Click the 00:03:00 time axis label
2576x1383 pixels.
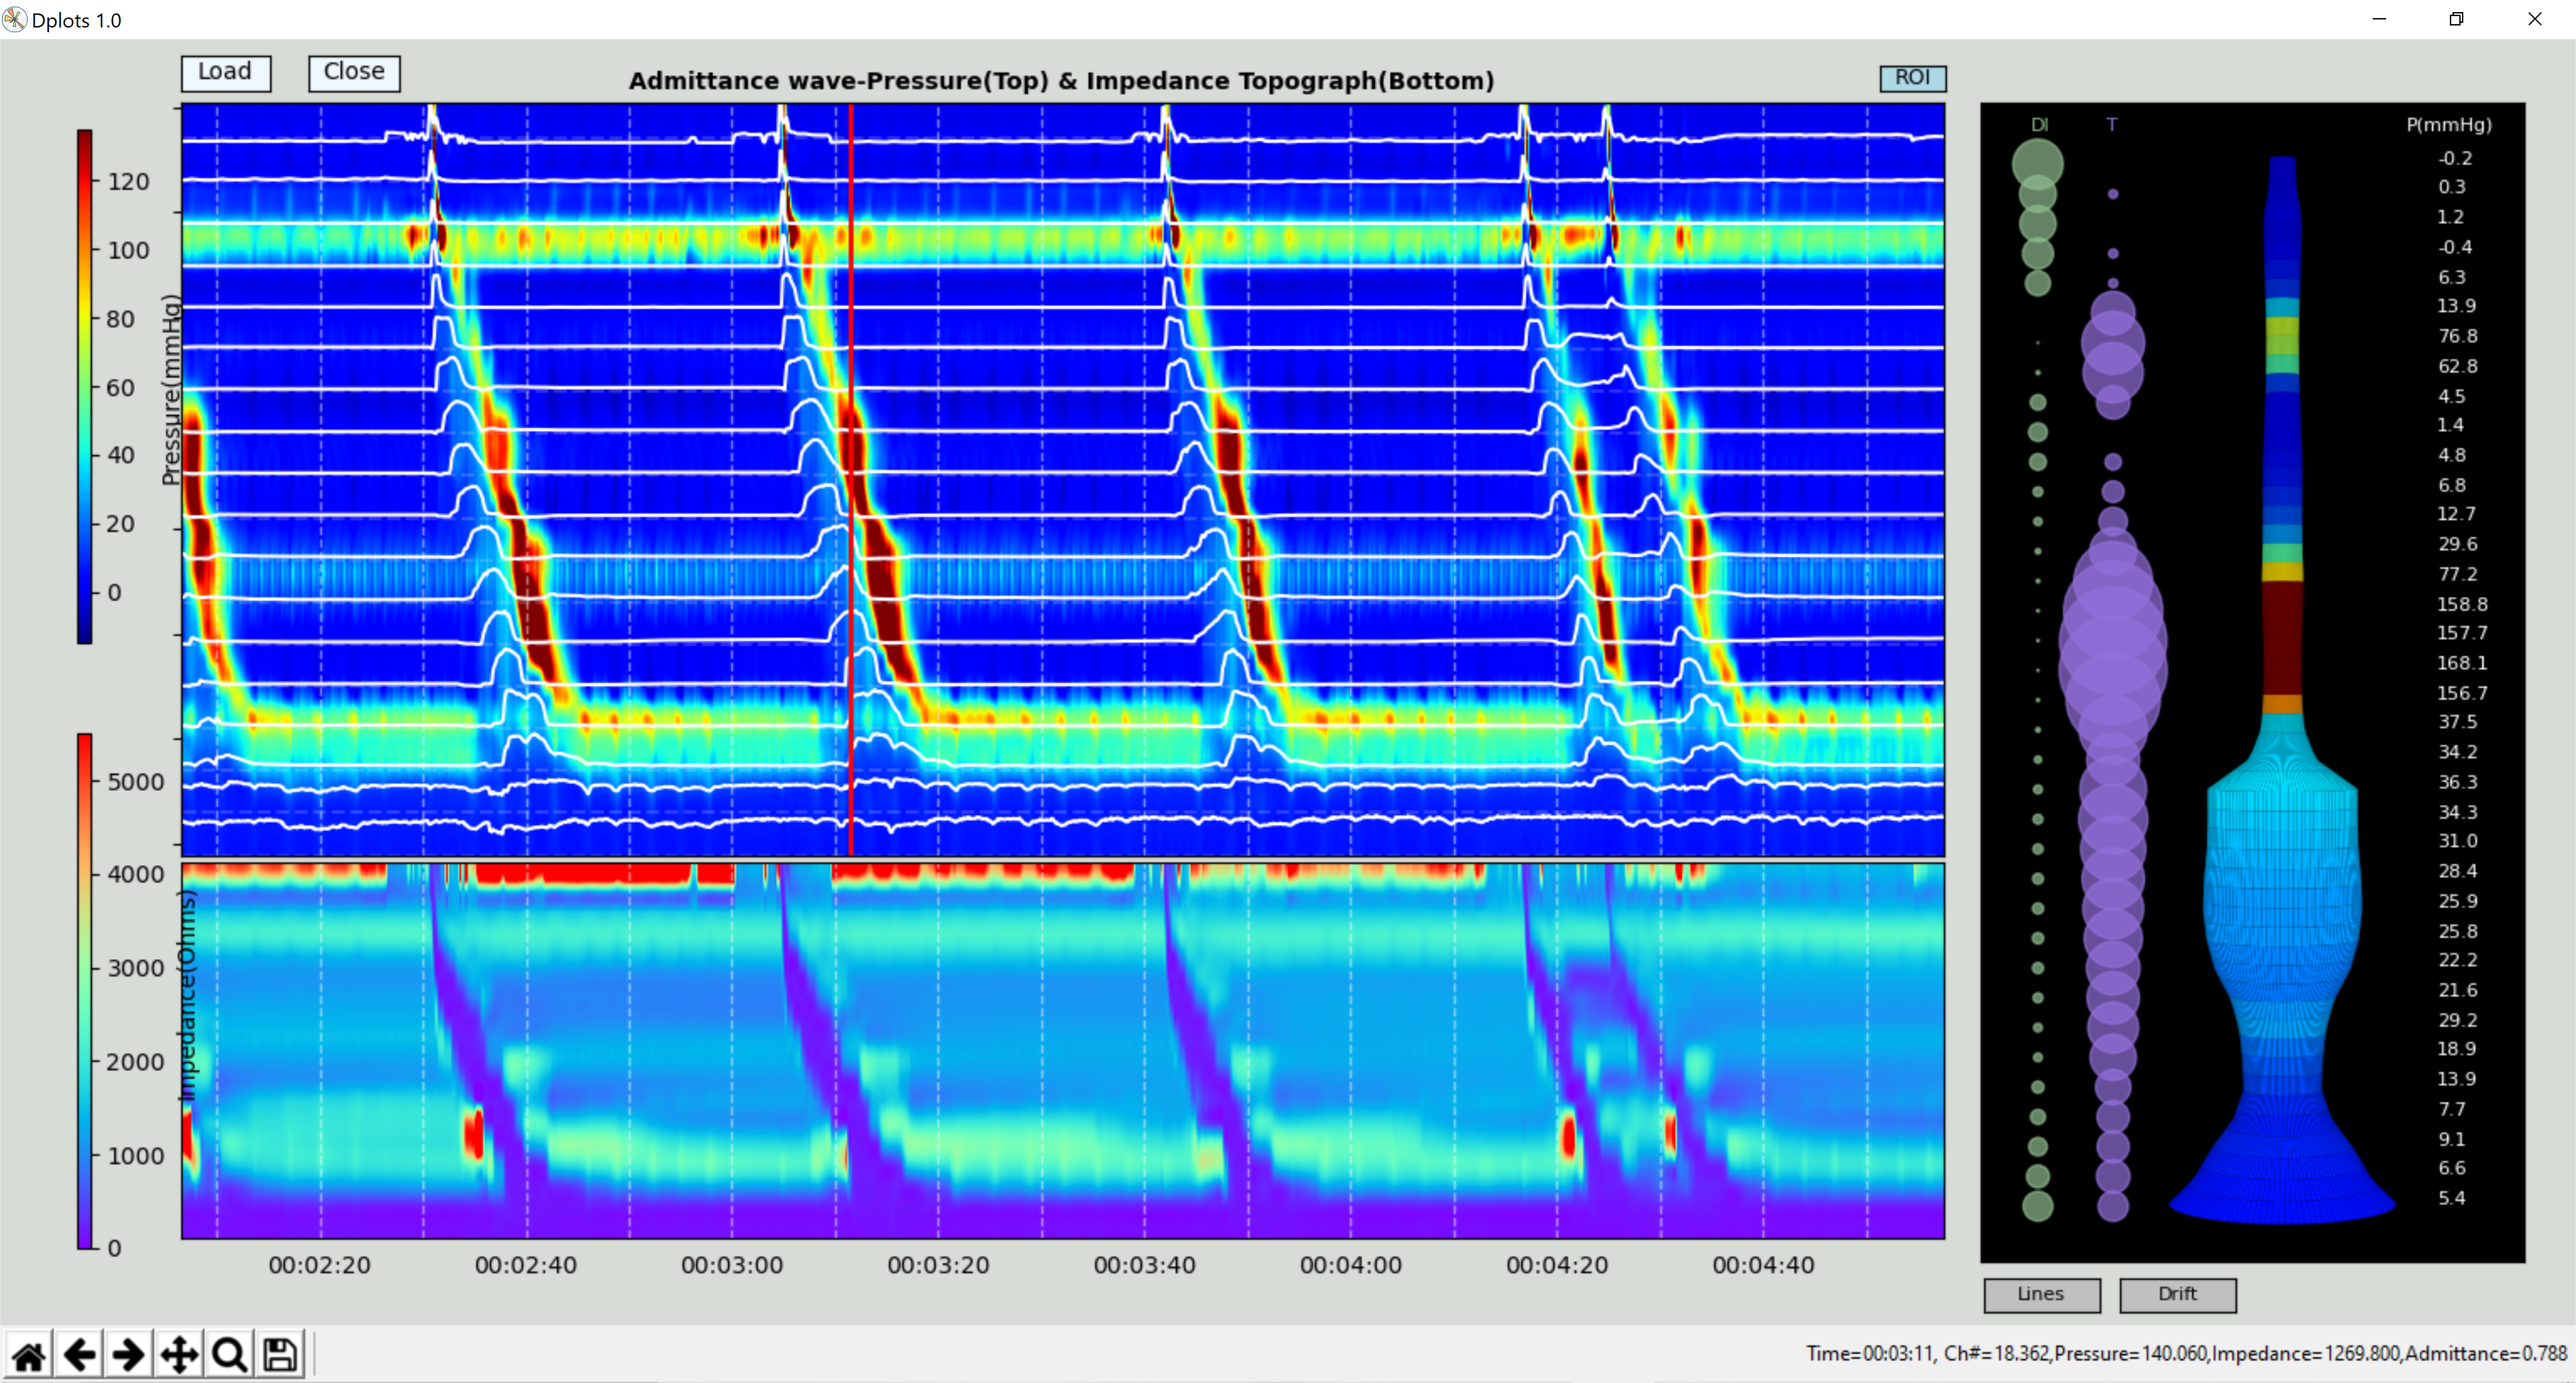click(x=732, y=1265)
